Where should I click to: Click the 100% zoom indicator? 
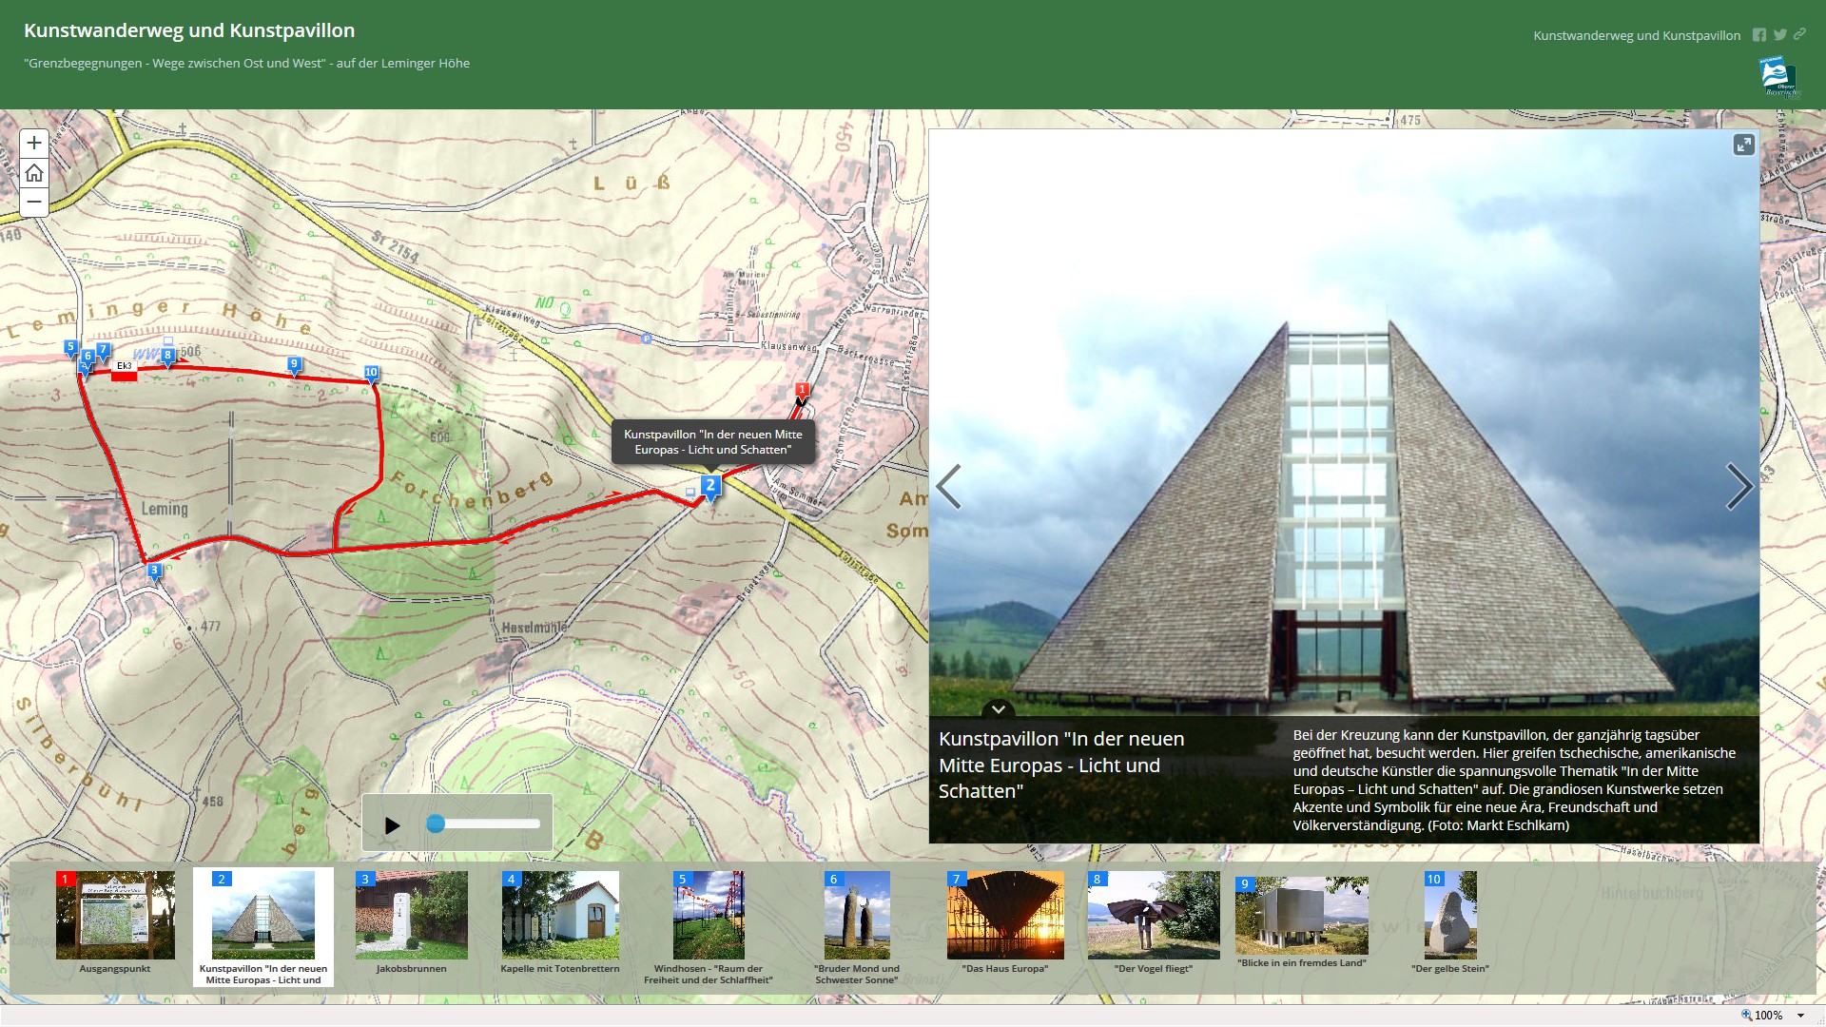(x=1762, y=1016)
